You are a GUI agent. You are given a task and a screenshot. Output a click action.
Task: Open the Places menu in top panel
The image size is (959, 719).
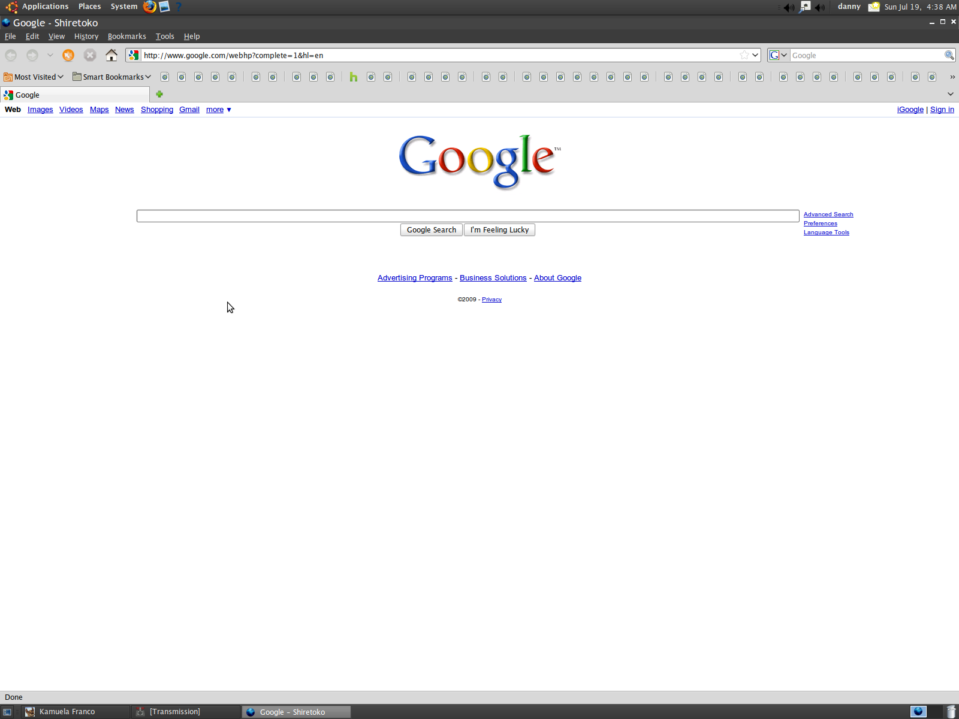(89, 7)
